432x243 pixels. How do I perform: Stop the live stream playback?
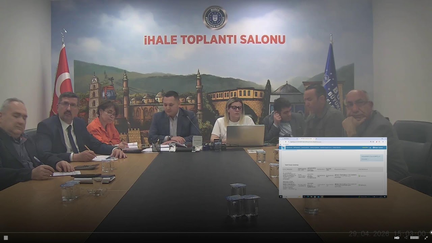[6, 238]
